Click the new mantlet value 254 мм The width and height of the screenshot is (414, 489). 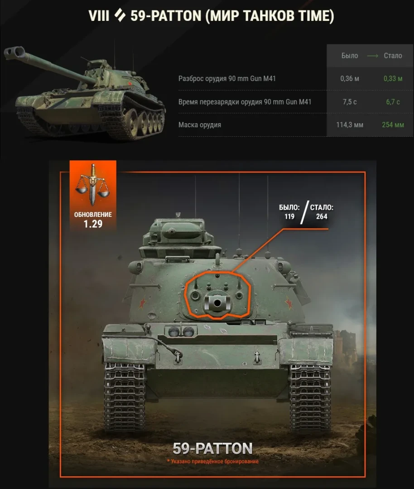click(x=393, y=125)
